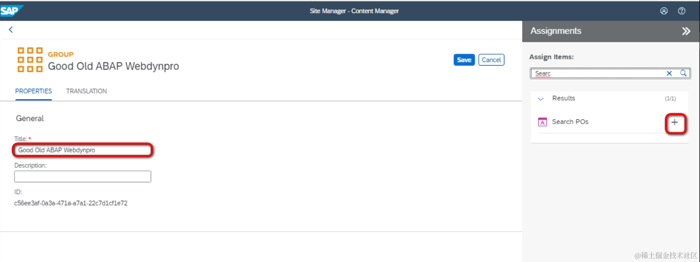Image resolution: width=700 pixels, height=262 pixels.
Task: Click the (1/1) results count
Action: point(670,99)
